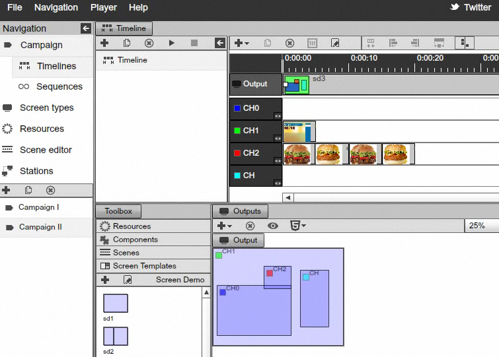Viewport: 499px width, 357px height.
Task: Click add icon in timeline list toolbar
Action: (104, 43)
